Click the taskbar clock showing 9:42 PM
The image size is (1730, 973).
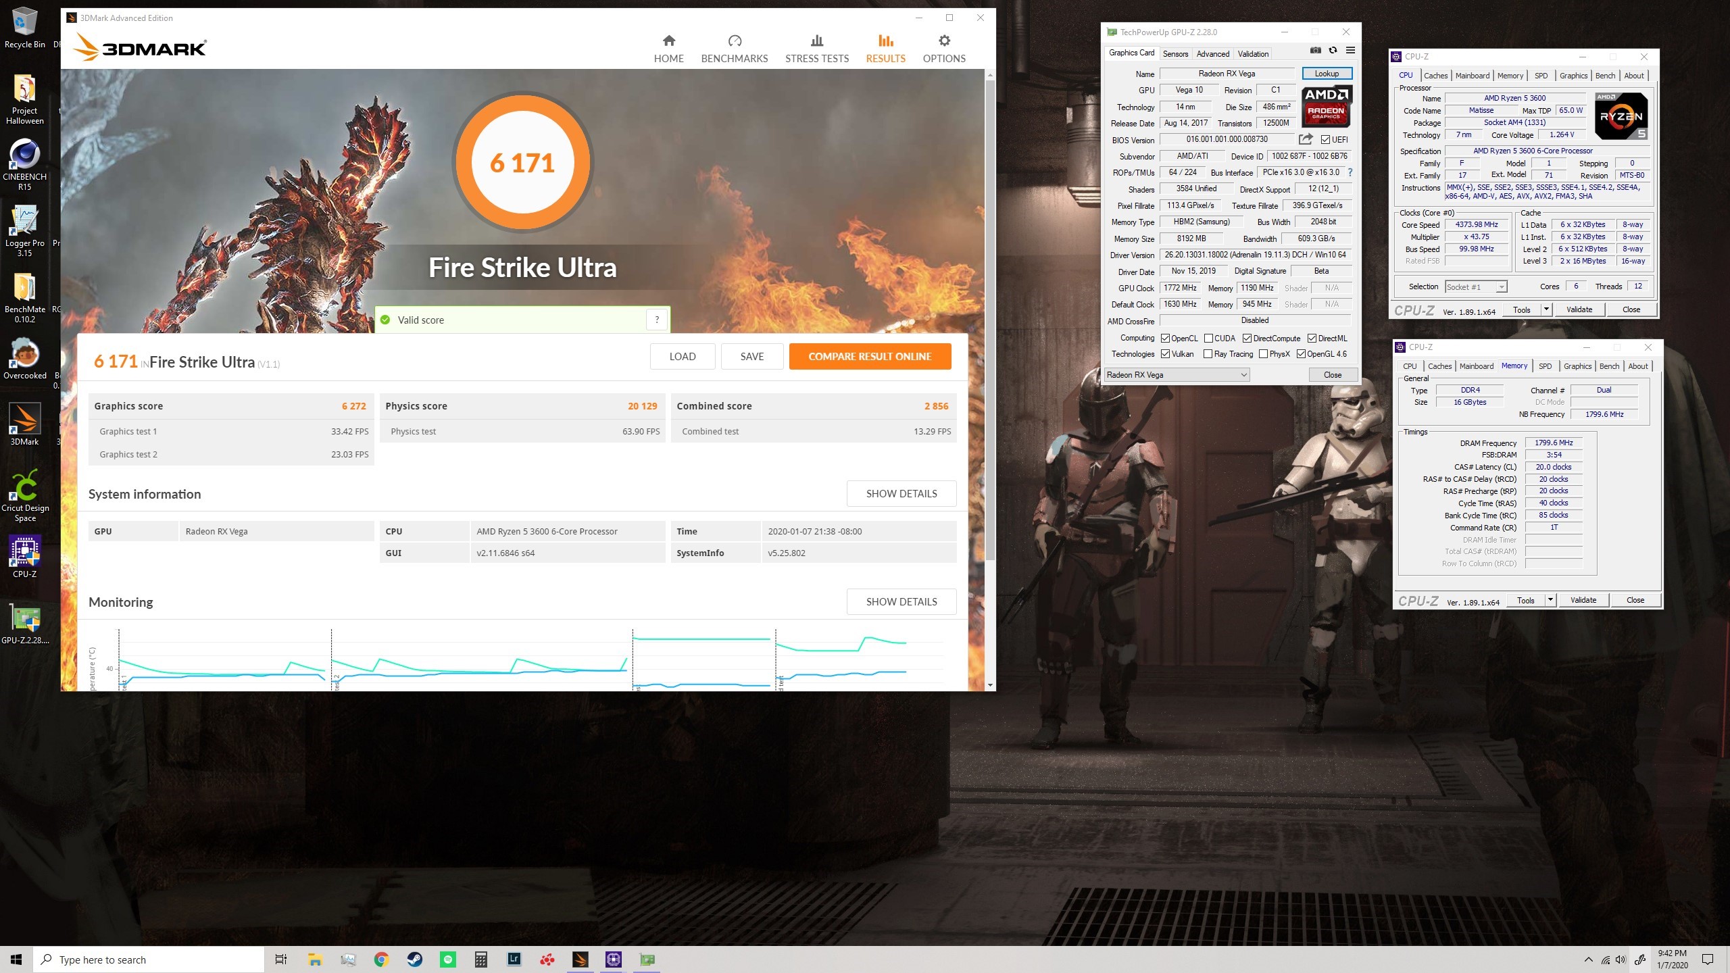point(1672,959)
